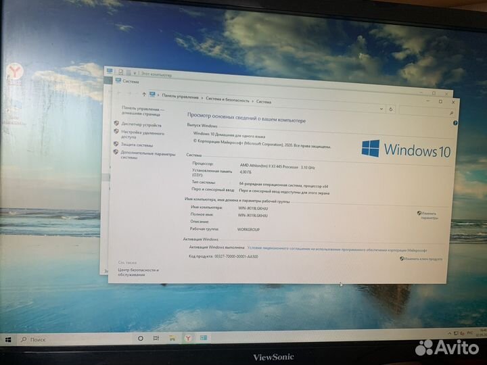Image resolution: width=487 pixels, height=365 pixels.
Task: Click the computer icon in address bar
Action: 152,95
